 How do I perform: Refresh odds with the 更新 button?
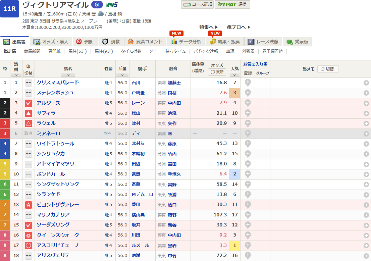coord(217,72)
